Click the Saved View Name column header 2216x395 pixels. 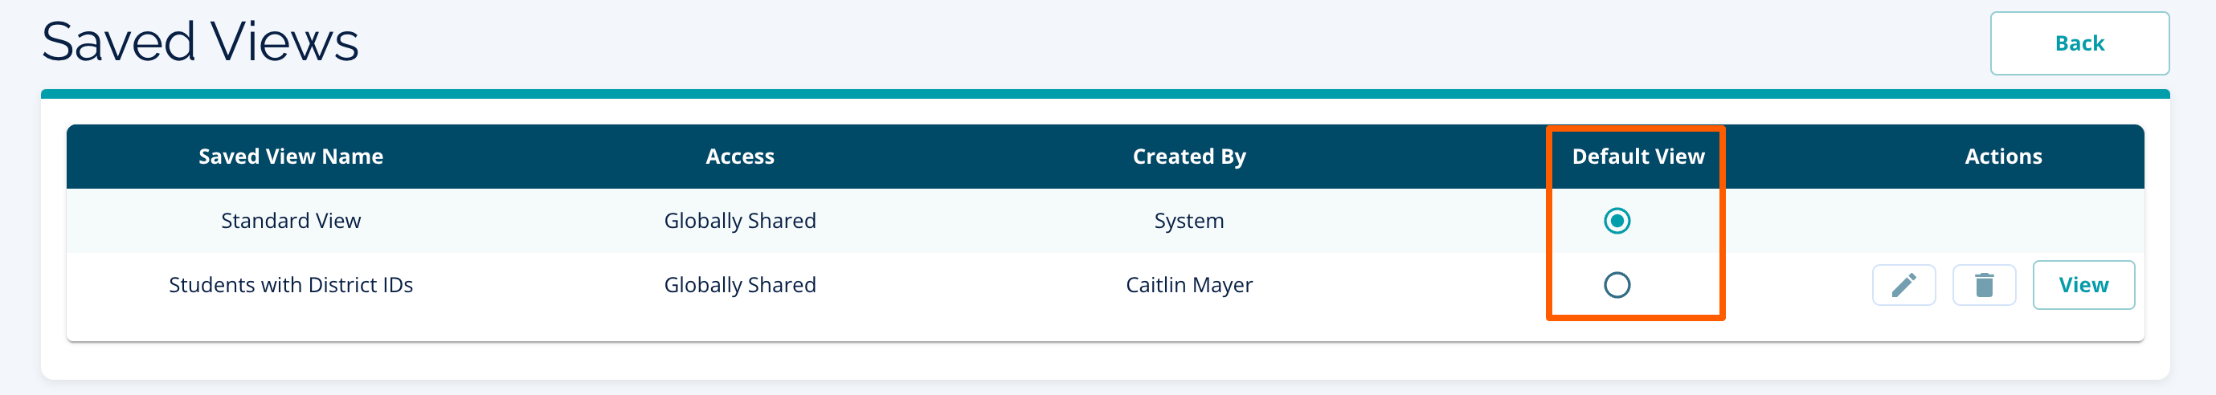click(291, 157)
